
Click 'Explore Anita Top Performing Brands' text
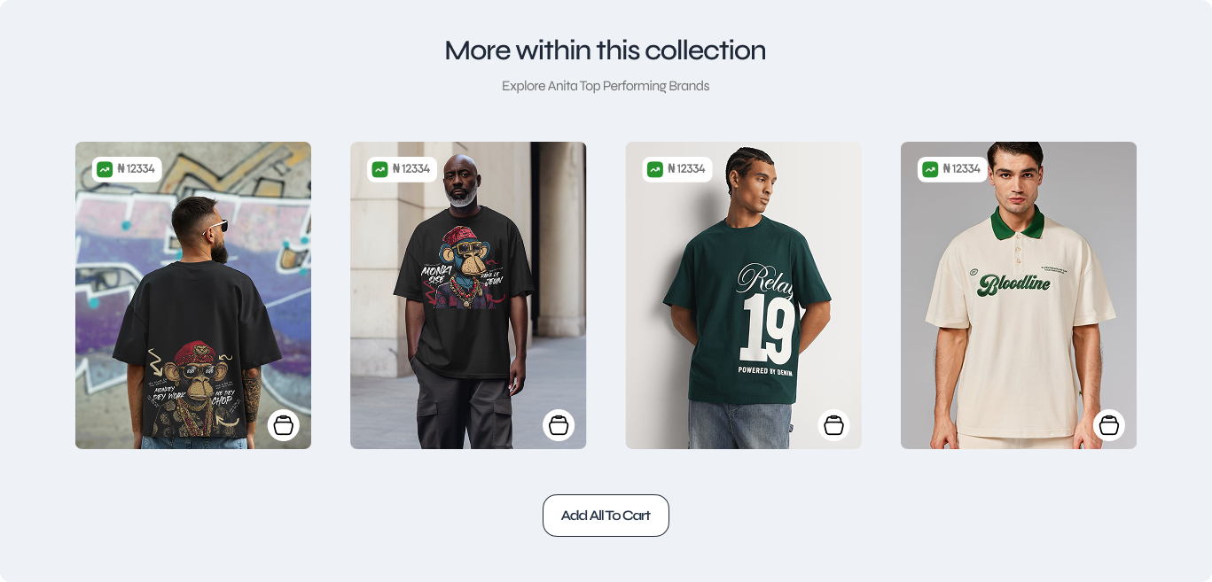(x=606, y=86)
